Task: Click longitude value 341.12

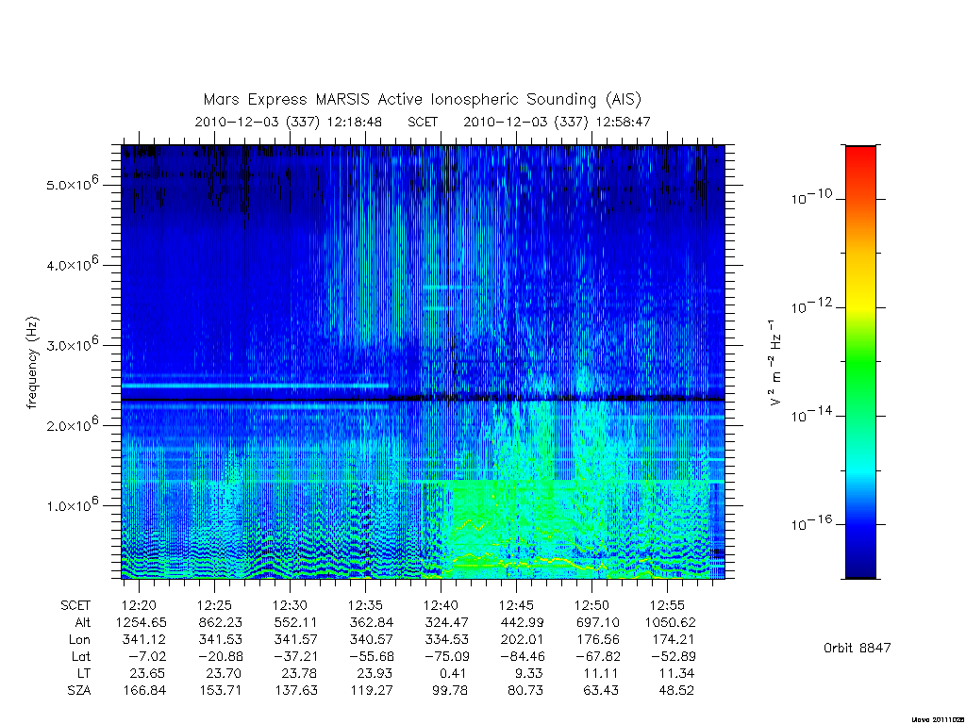Action: pos(144,640)
